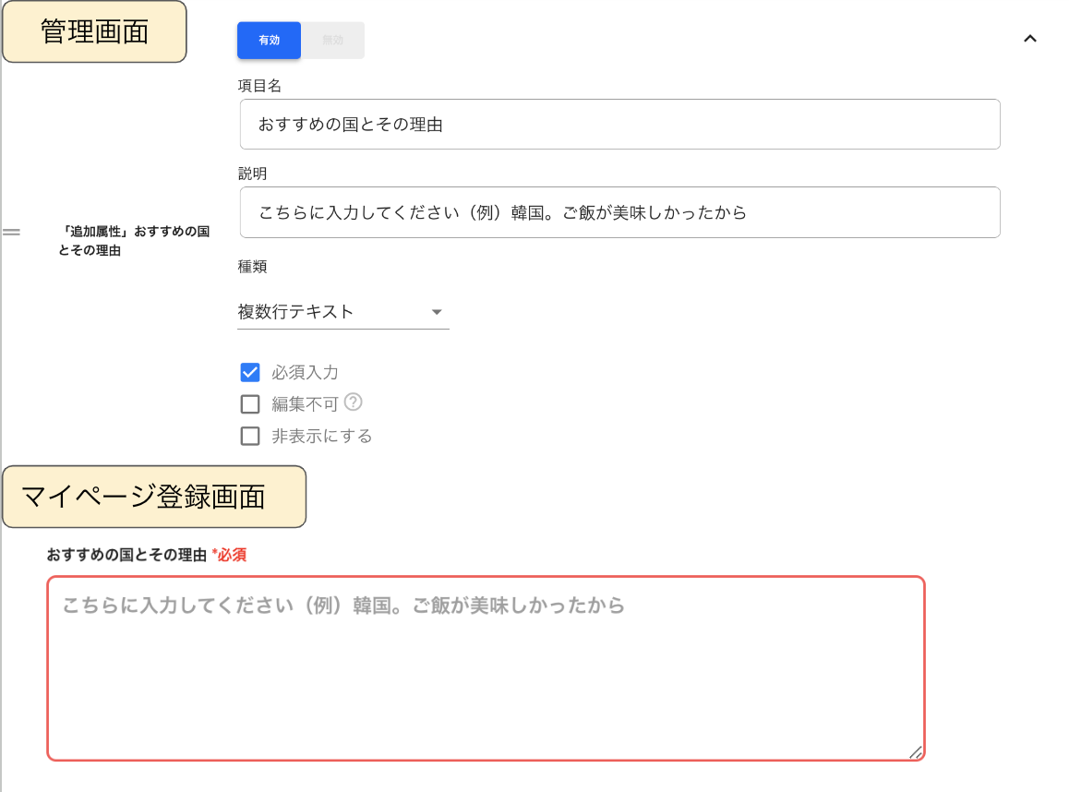Click the 「追加属性」おすすめの国とその理由 label
Image resolution: width=1069 pixels, height=792 pixels.
pyautogui.click(x=134, y=241)
